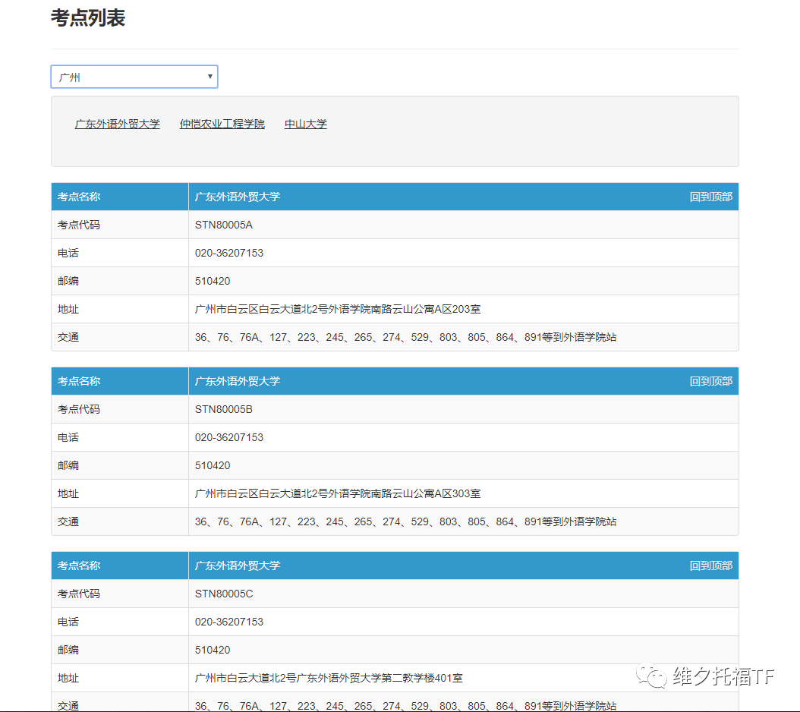Click the 考点代码 label in the third table
The image size is (800, 712).
coord(79,594)
